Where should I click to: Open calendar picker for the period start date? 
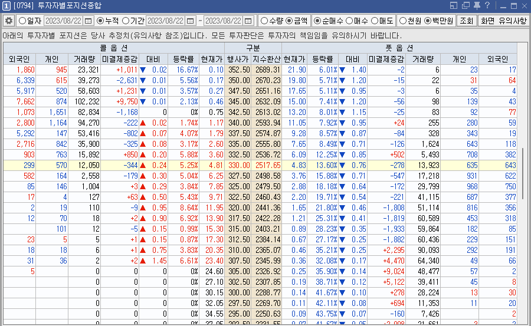tap(191, 21)
